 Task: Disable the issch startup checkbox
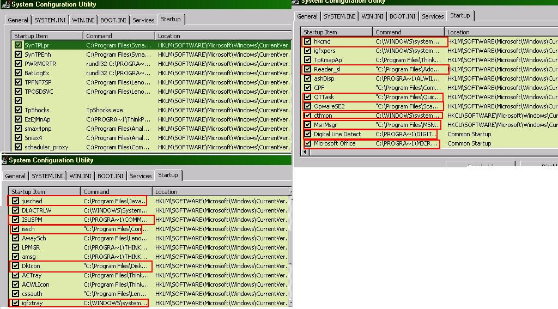click(x=15, y=229)
